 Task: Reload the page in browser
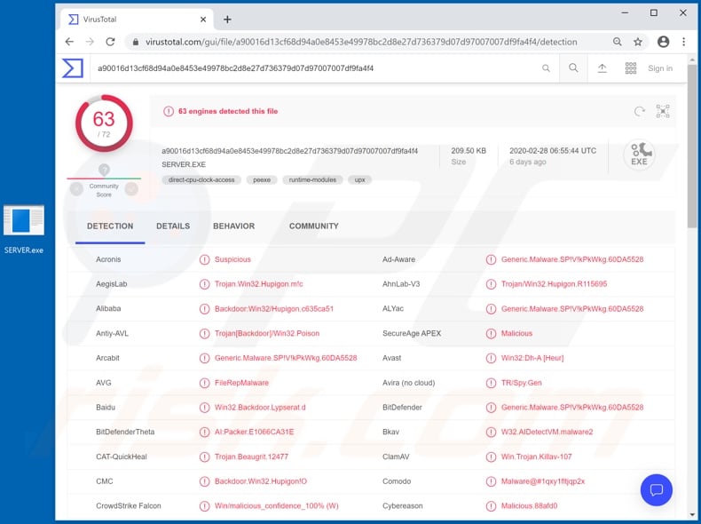(110, 42)
